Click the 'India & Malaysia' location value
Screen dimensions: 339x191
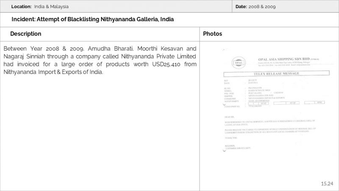point(51,7)
